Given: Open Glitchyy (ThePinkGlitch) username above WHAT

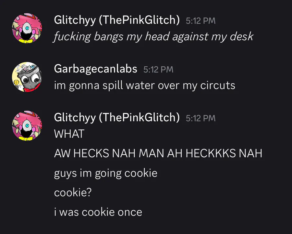Looking at the screenshot, I should (117, 118).
